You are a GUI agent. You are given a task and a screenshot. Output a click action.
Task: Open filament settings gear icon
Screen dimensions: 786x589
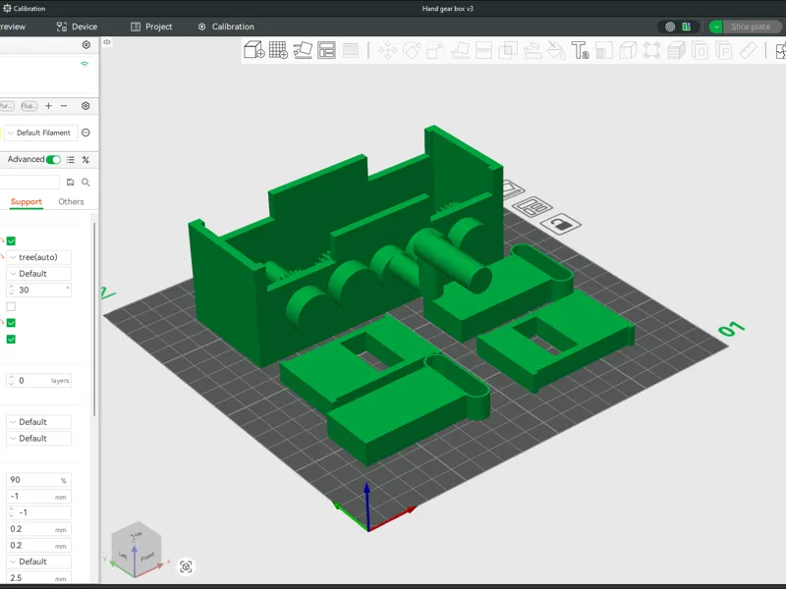tap(85, 106)
